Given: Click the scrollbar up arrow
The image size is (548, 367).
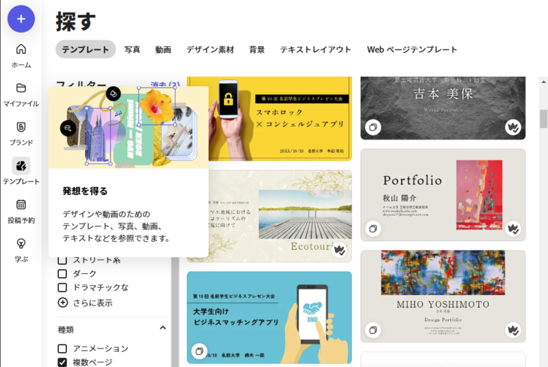Looking at the screenshot, I should pos(543,81).
